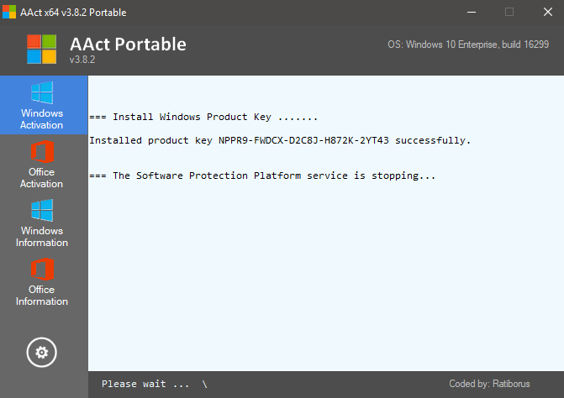Viewport: 564px width, 398px height.
Task: Click the Office logo icon for Office Activation
Action: [x=42, y=152]
